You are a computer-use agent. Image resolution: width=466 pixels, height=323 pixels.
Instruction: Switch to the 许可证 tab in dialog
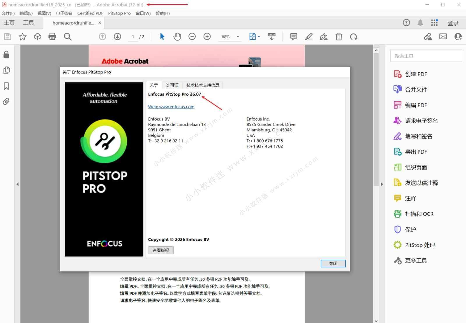point(172,85)
